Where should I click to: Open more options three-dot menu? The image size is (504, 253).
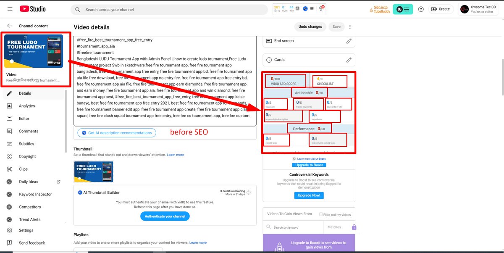point(350,26)
